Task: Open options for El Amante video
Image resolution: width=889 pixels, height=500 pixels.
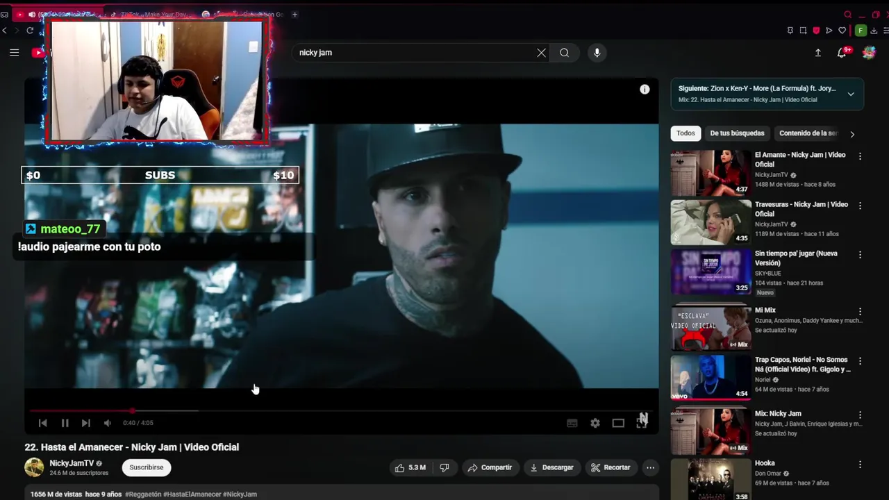Action: (860, 157)
